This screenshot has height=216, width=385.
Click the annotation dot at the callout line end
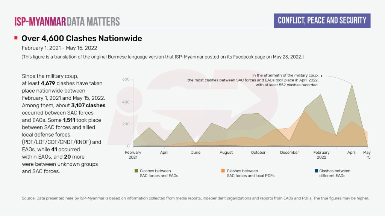pos(322,76)
